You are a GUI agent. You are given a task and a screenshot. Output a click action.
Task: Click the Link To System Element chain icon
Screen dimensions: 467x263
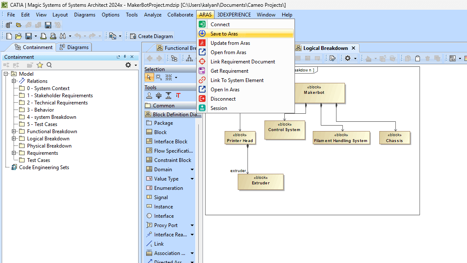pyautogui.click(x=202, y=80)
